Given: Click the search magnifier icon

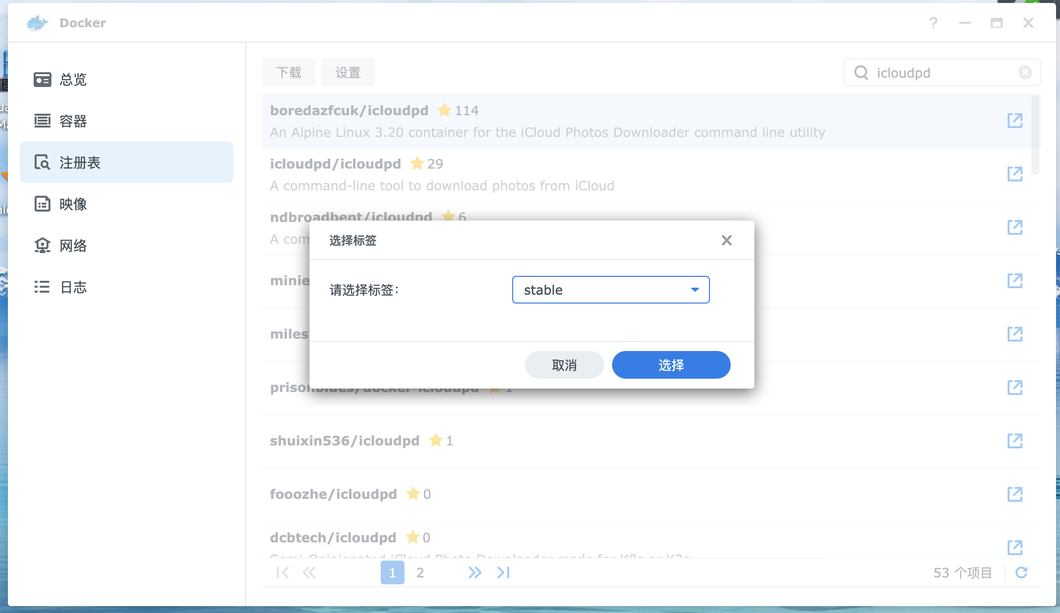Looking at the screenshot, I should click(861, 73).
